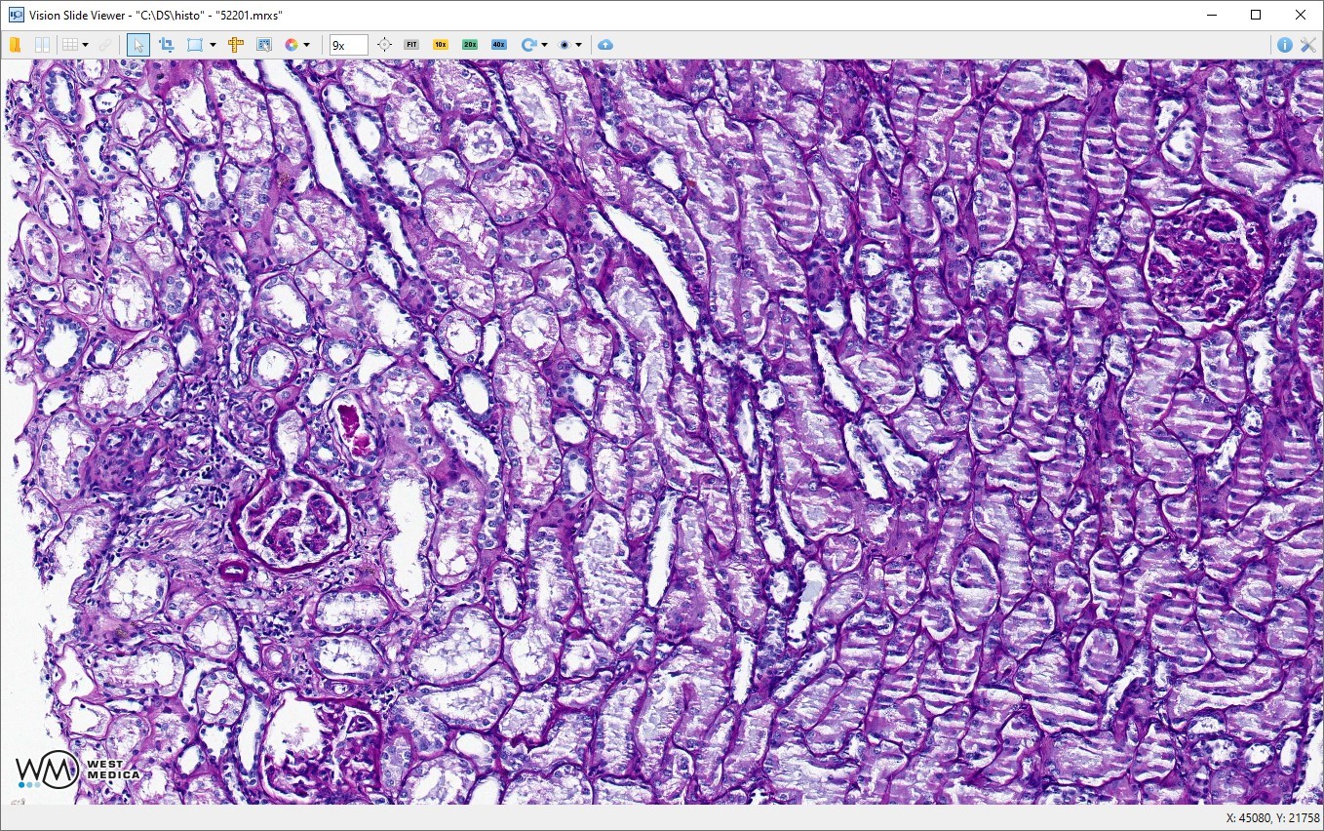Set zoom to 10x

coord(441,45)
